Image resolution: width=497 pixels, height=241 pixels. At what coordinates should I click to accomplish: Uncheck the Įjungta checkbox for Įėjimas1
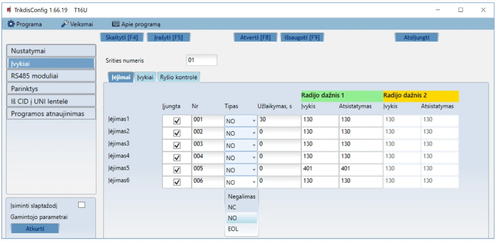177,121
